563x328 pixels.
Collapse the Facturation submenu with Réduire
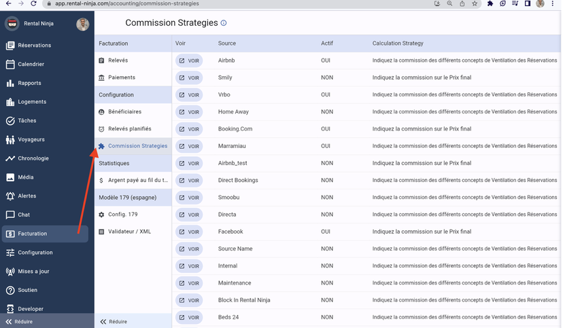133,321
